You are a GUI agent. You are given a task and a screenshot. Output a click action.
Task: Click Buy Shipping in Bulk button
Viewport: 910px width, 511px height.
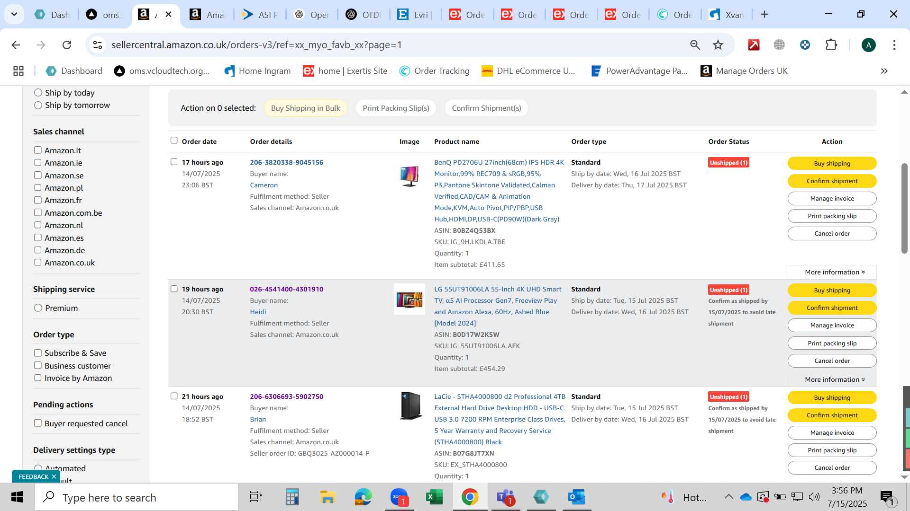(x=306, y=108)
